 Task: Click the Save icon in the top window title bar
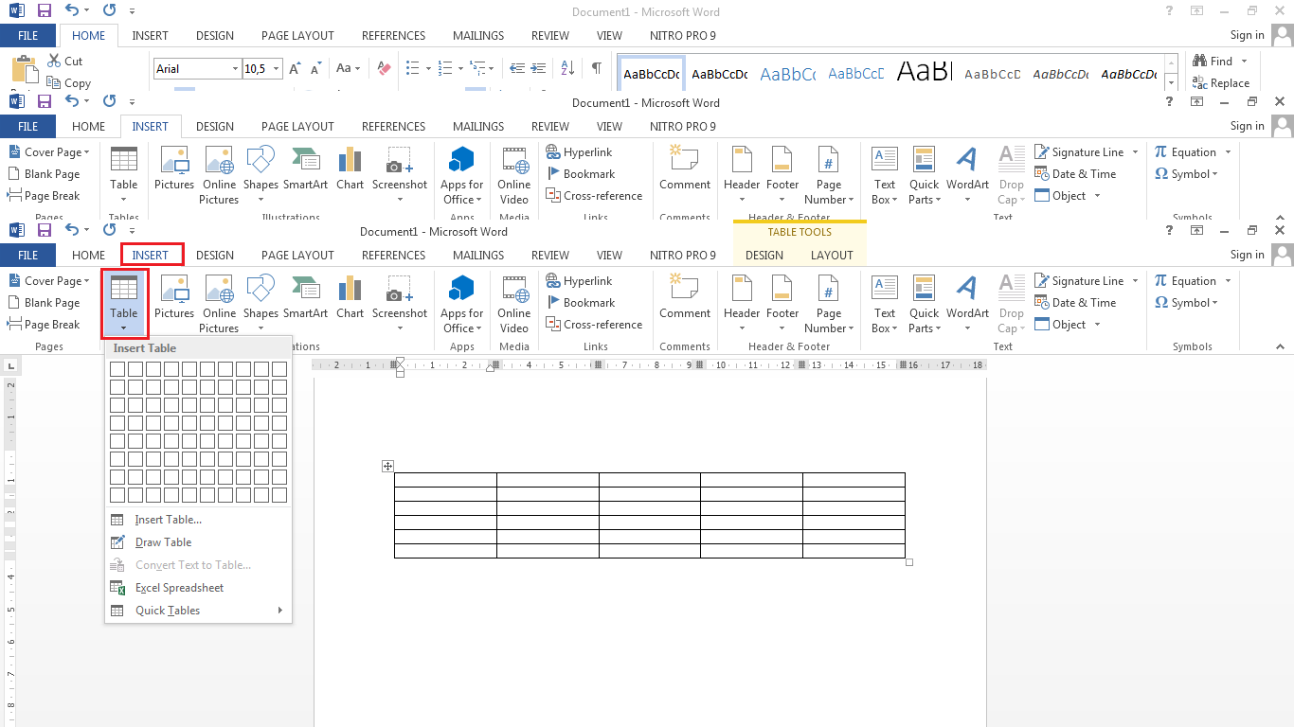[x=44, y=11]
